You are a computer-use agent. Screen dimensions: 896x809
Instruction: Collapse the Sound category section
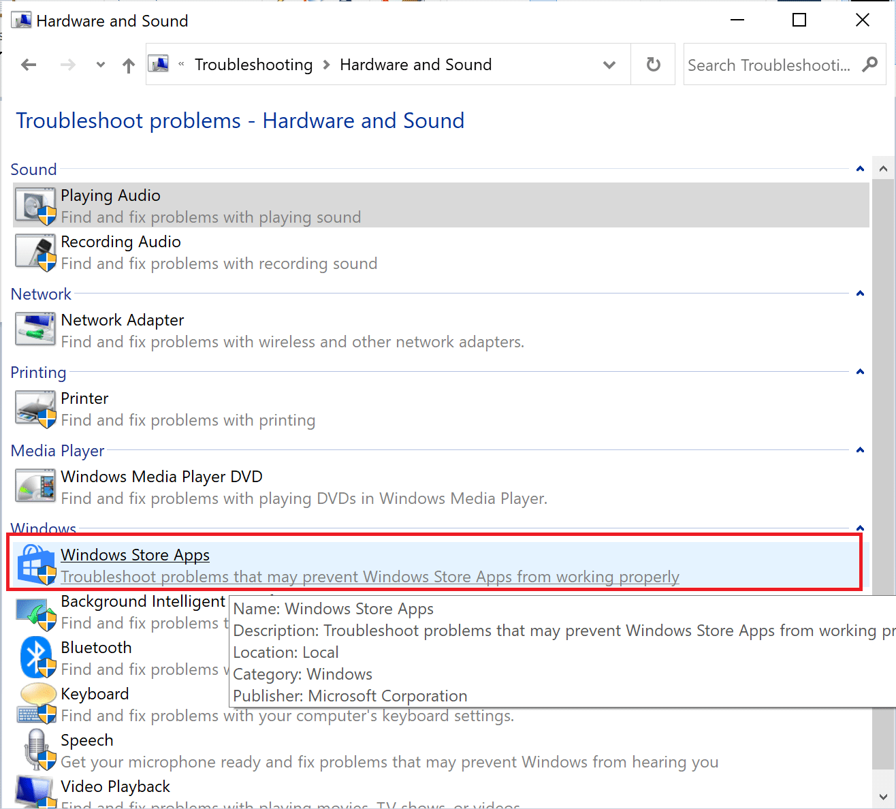(x=859, y=168)
